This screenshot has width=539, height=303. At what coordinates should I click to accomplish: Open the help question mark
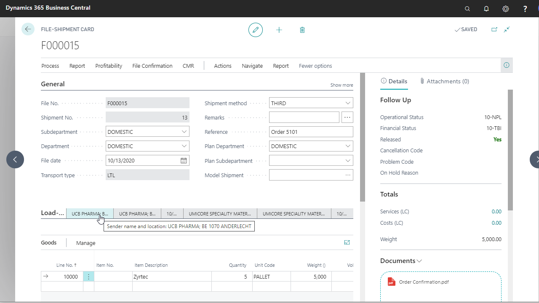[x=525, y=8]
